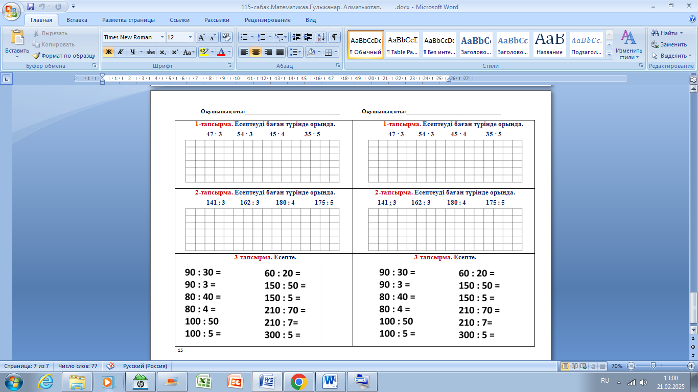Apply the yellow text highlight color
The height and width of the screenshot is (392, 698).
click(x=204, y=52)
